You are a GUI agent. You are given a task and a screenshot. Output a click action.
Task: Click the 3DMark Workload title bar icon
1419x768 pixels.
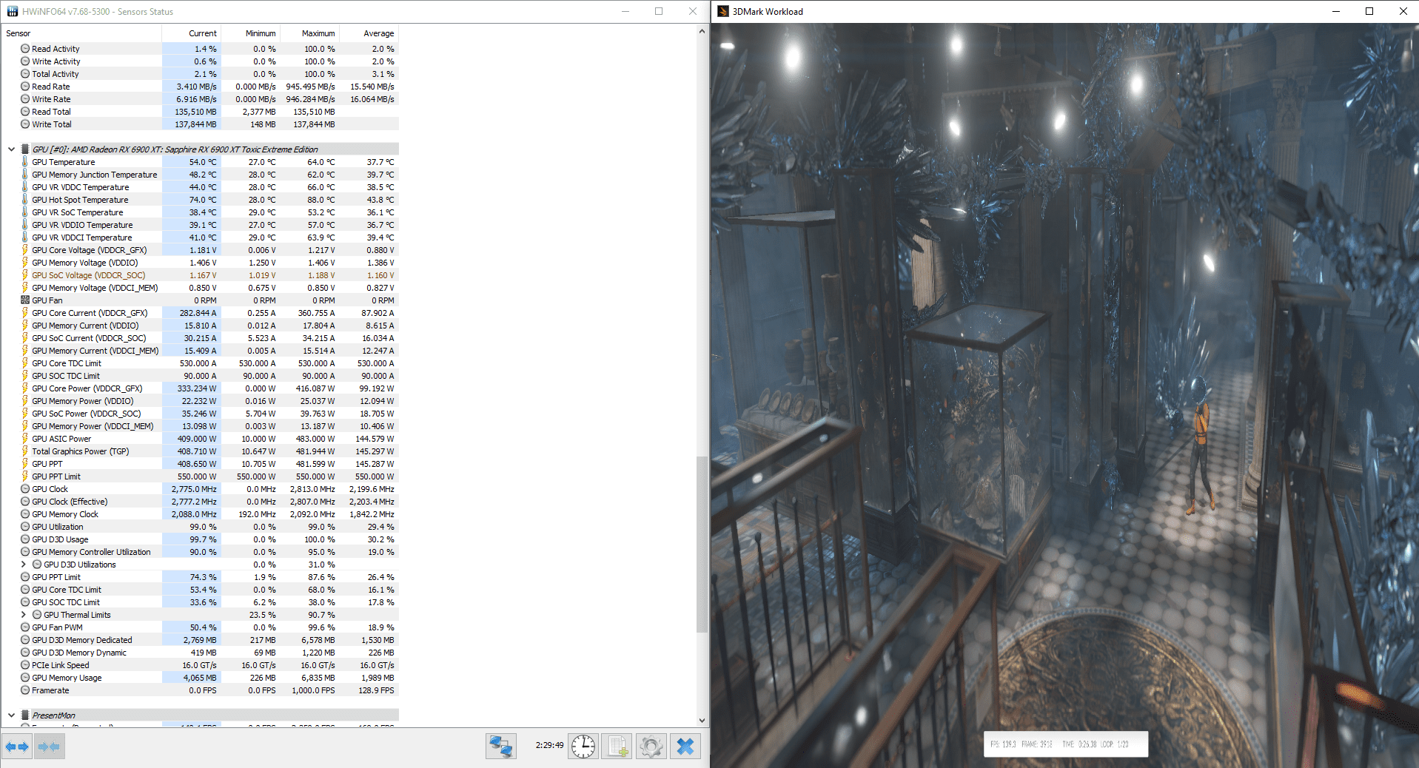tap(723, 11)
